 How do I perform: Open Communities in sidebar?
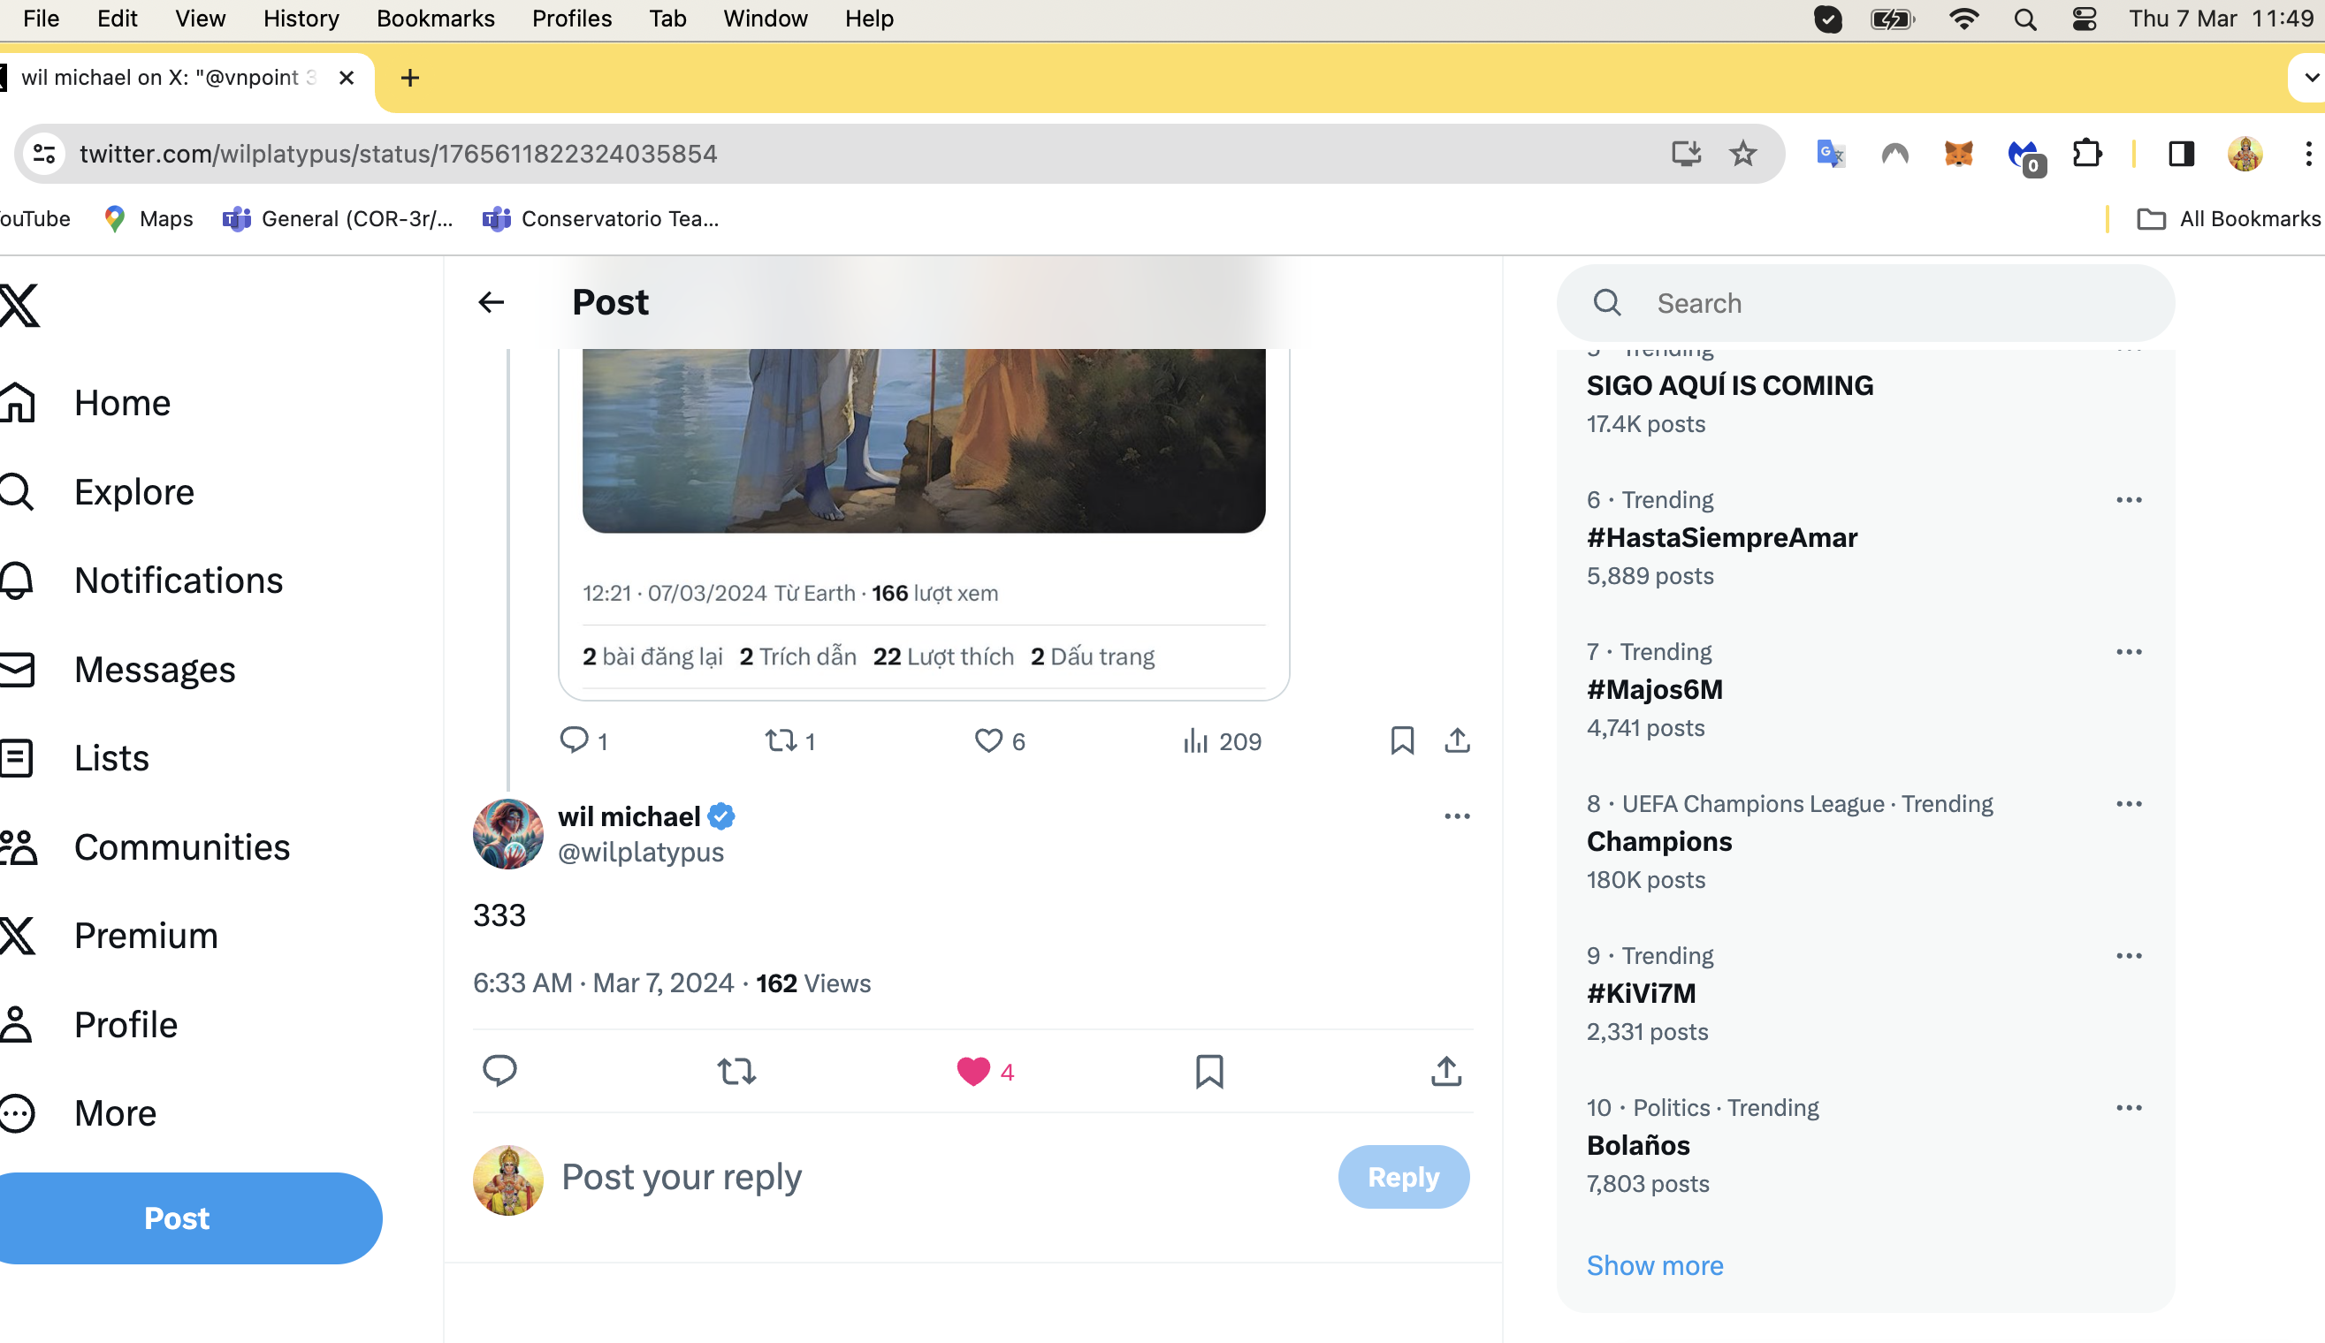click(x=145, y=846)
